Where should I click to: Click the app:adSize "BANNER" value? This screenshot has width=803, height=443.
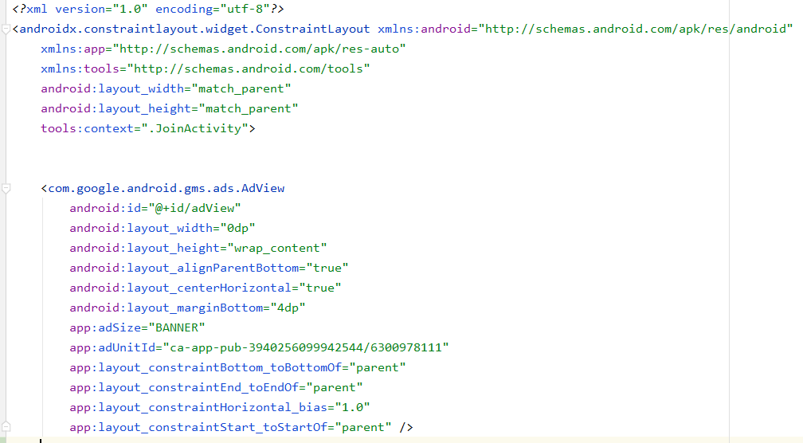[x=177, y=328]
